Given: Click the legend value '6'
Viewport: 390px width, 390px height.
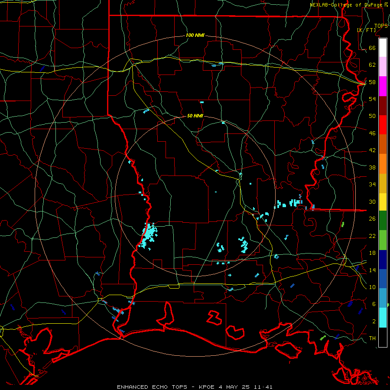Looking at the screenshot, I should pyautogui.click(x=374, y=304).
